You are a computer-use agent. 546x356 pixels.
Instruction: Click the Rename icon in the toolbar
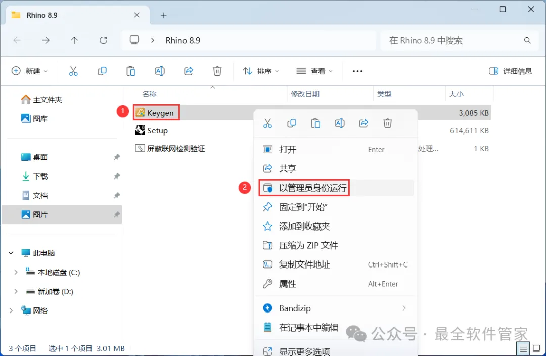(159, 71)
